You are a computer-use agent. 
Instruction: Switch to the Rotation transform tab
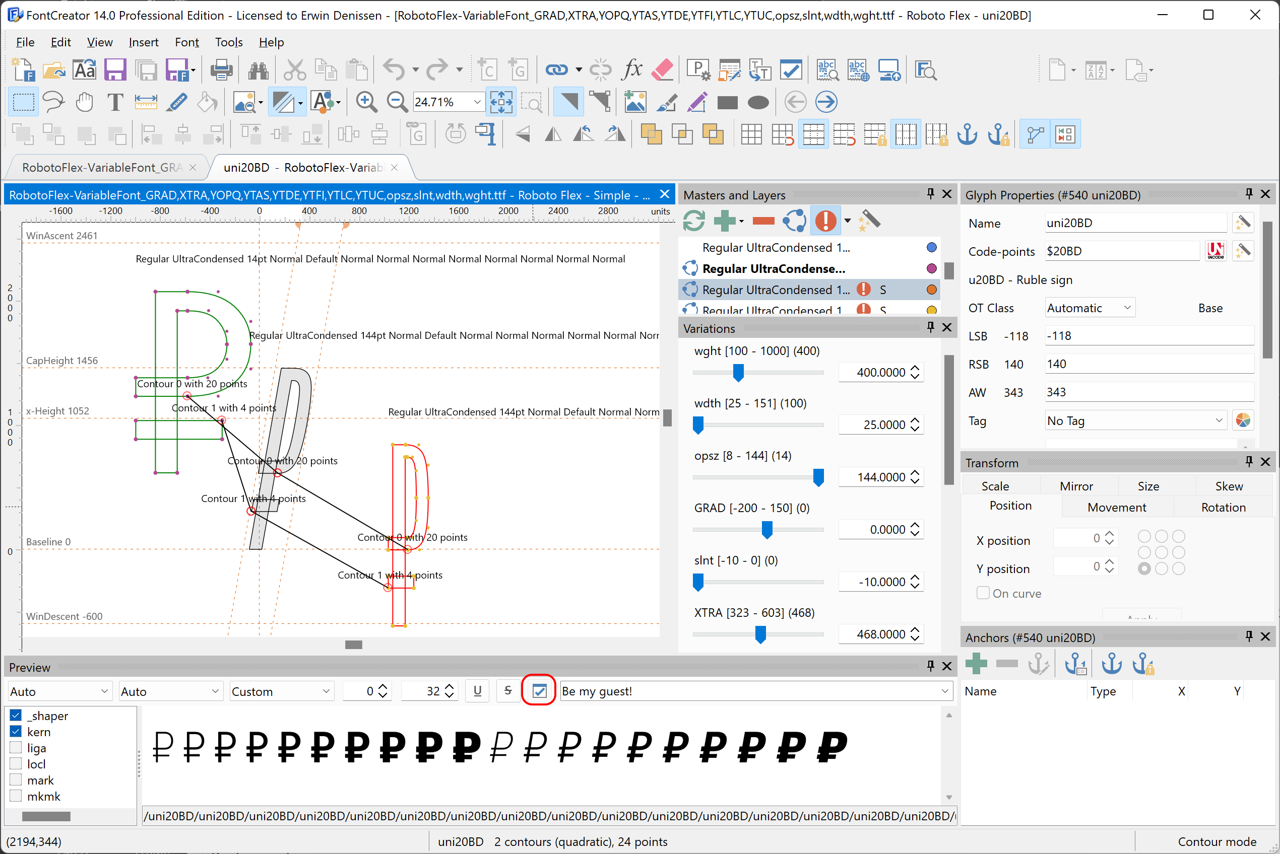1224,507
